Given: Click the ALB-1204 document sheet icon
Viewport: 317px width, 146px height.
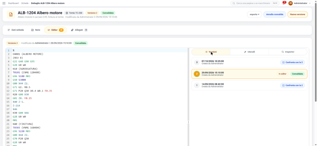Looking at the screenshot, I should point(11,14).
